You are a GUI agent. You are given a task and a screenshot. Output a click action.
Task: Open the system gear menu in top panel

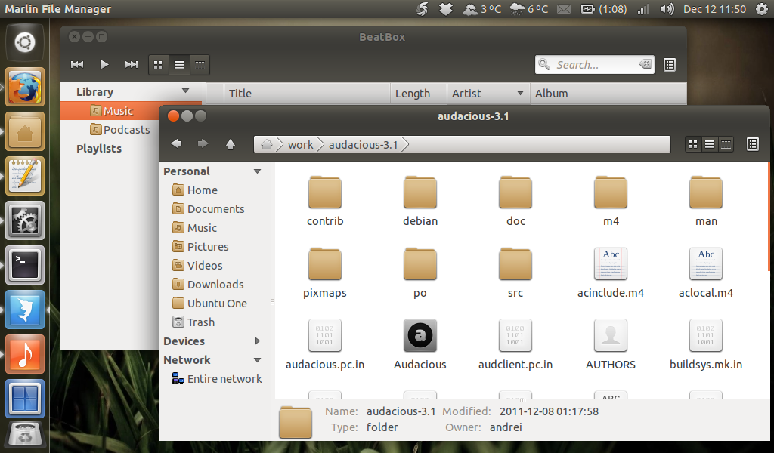(762, 9)
